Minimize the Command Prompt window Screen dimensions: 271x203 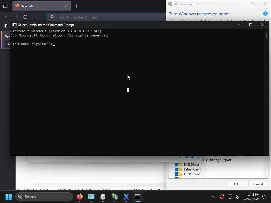[x=239, y=25]
